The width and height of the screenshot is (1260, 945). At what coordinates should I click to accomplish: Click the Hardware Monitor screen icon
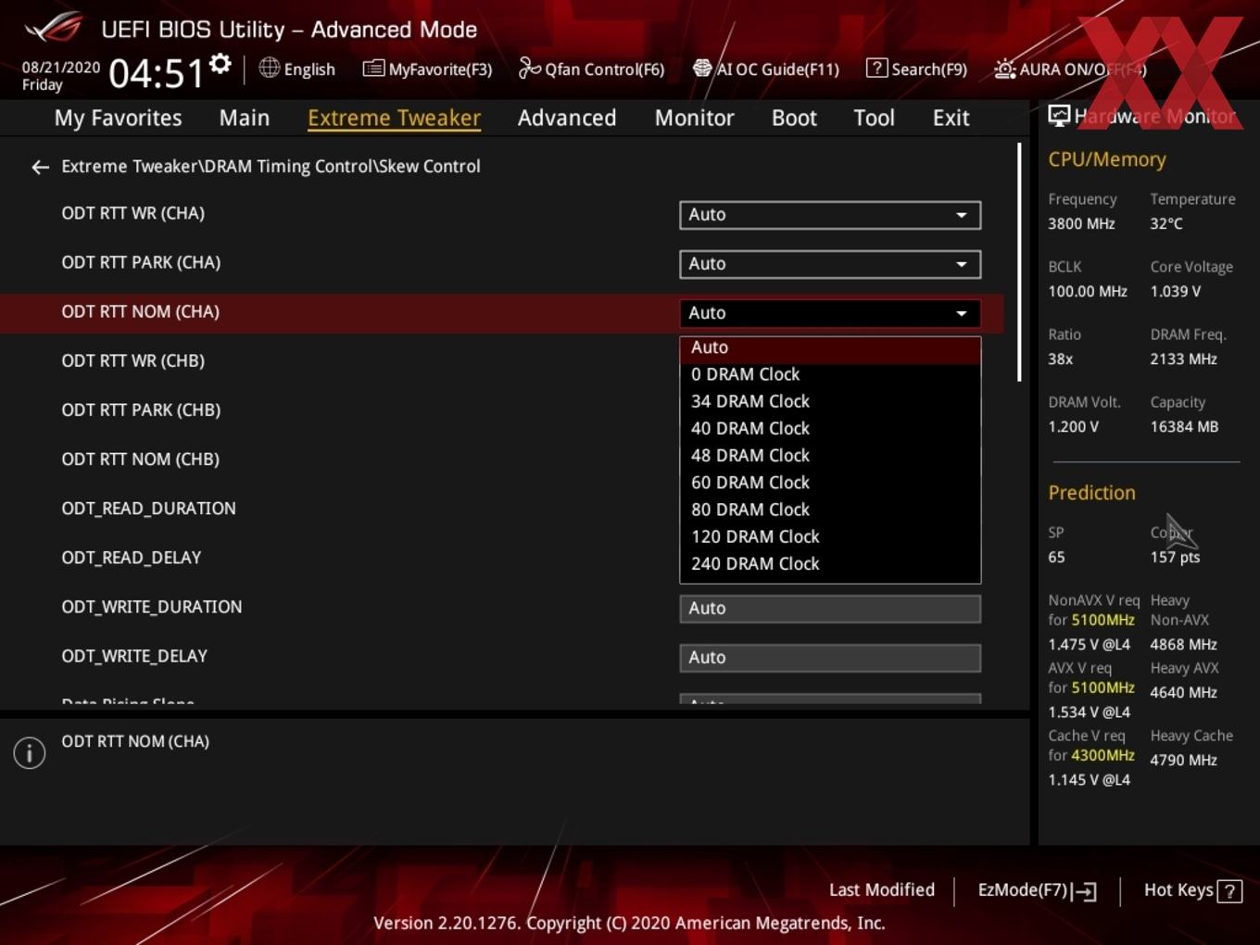pyautogui.click(x=1058, y=116)
